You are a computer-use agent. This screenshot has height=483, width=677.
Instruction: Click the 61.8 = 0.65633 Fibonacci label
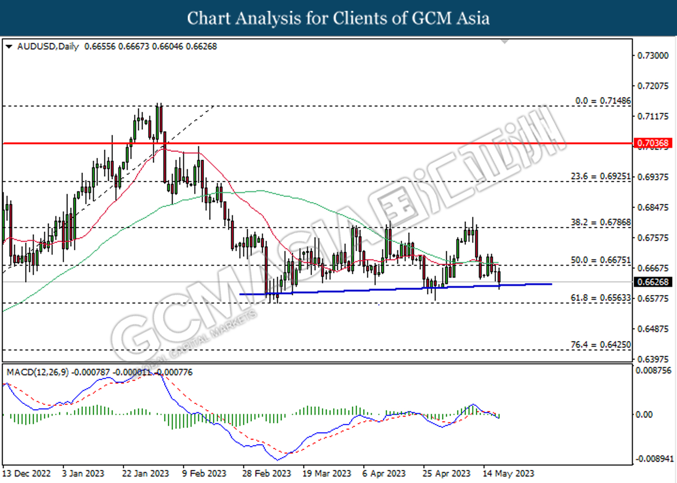tap(600, 298)
